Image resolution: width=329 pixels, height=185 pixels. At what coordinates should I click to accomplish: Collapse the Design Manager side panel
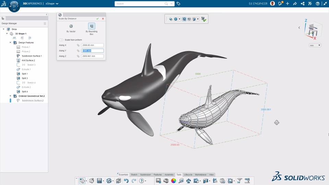tap(47, 14)
